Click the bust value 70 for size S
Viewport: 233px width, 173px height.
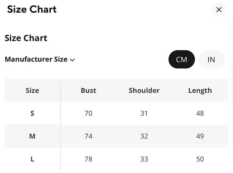pos(89,113)
